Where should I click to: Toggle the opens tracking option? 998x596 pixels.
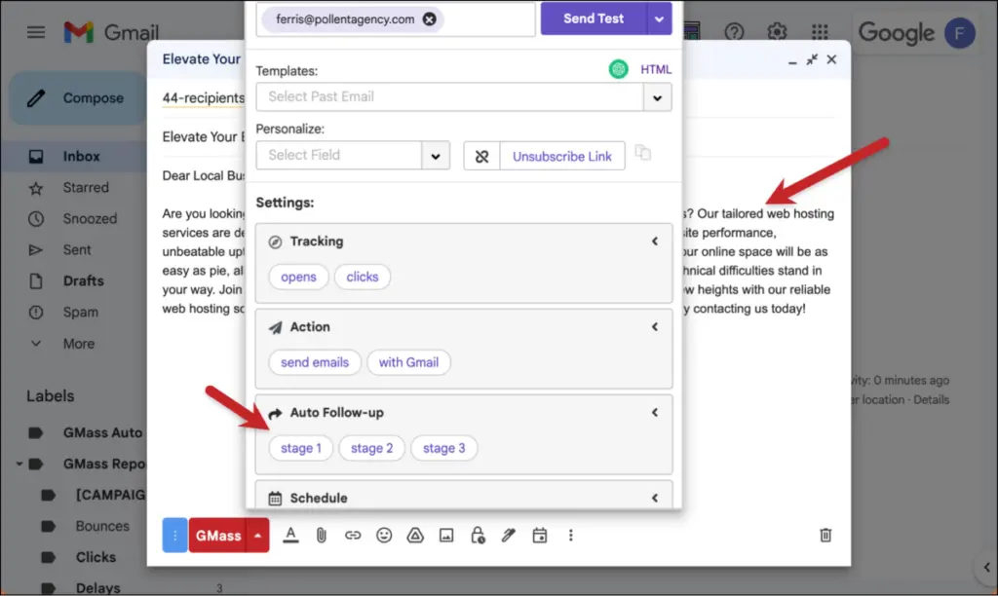tap(298, 277)
